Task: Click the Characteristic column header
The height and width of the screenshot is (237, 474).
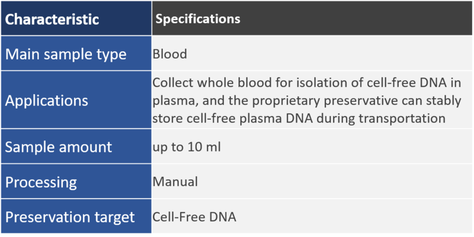Action: tap(52, 19)
